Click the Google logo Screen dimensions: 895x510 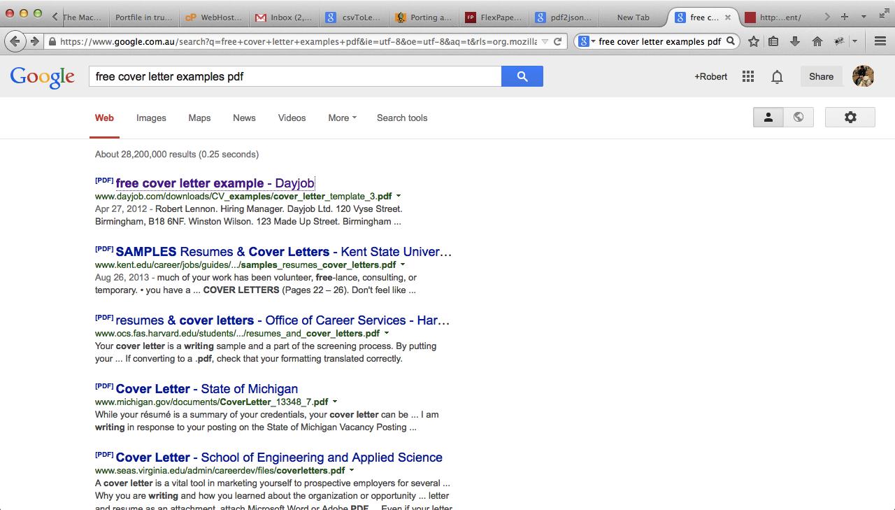pos(42,77)
